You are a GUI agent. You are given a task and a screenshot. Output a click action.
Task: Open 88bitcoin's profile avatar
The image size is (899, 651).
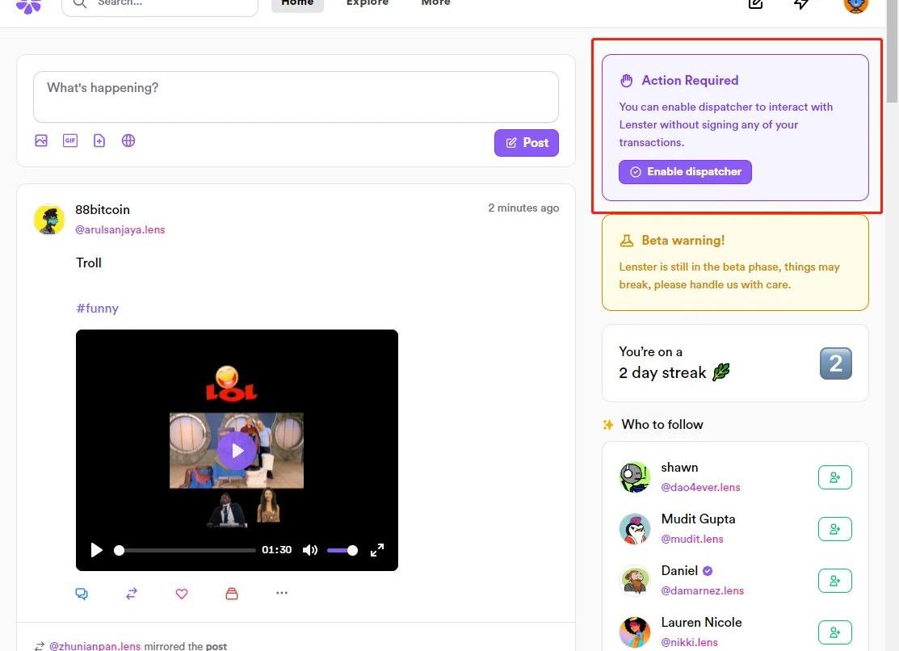pos(49,219)
